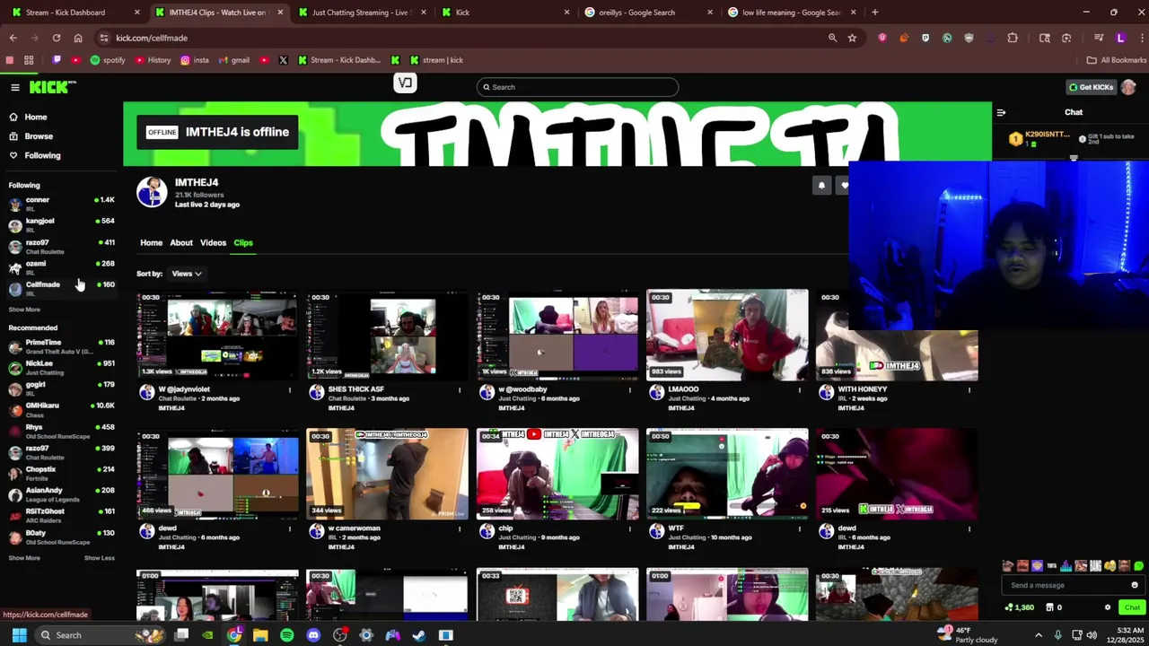Open the channel Home tab
Viewport: 1149px width, 646px height.
click(x=151, y=243)
